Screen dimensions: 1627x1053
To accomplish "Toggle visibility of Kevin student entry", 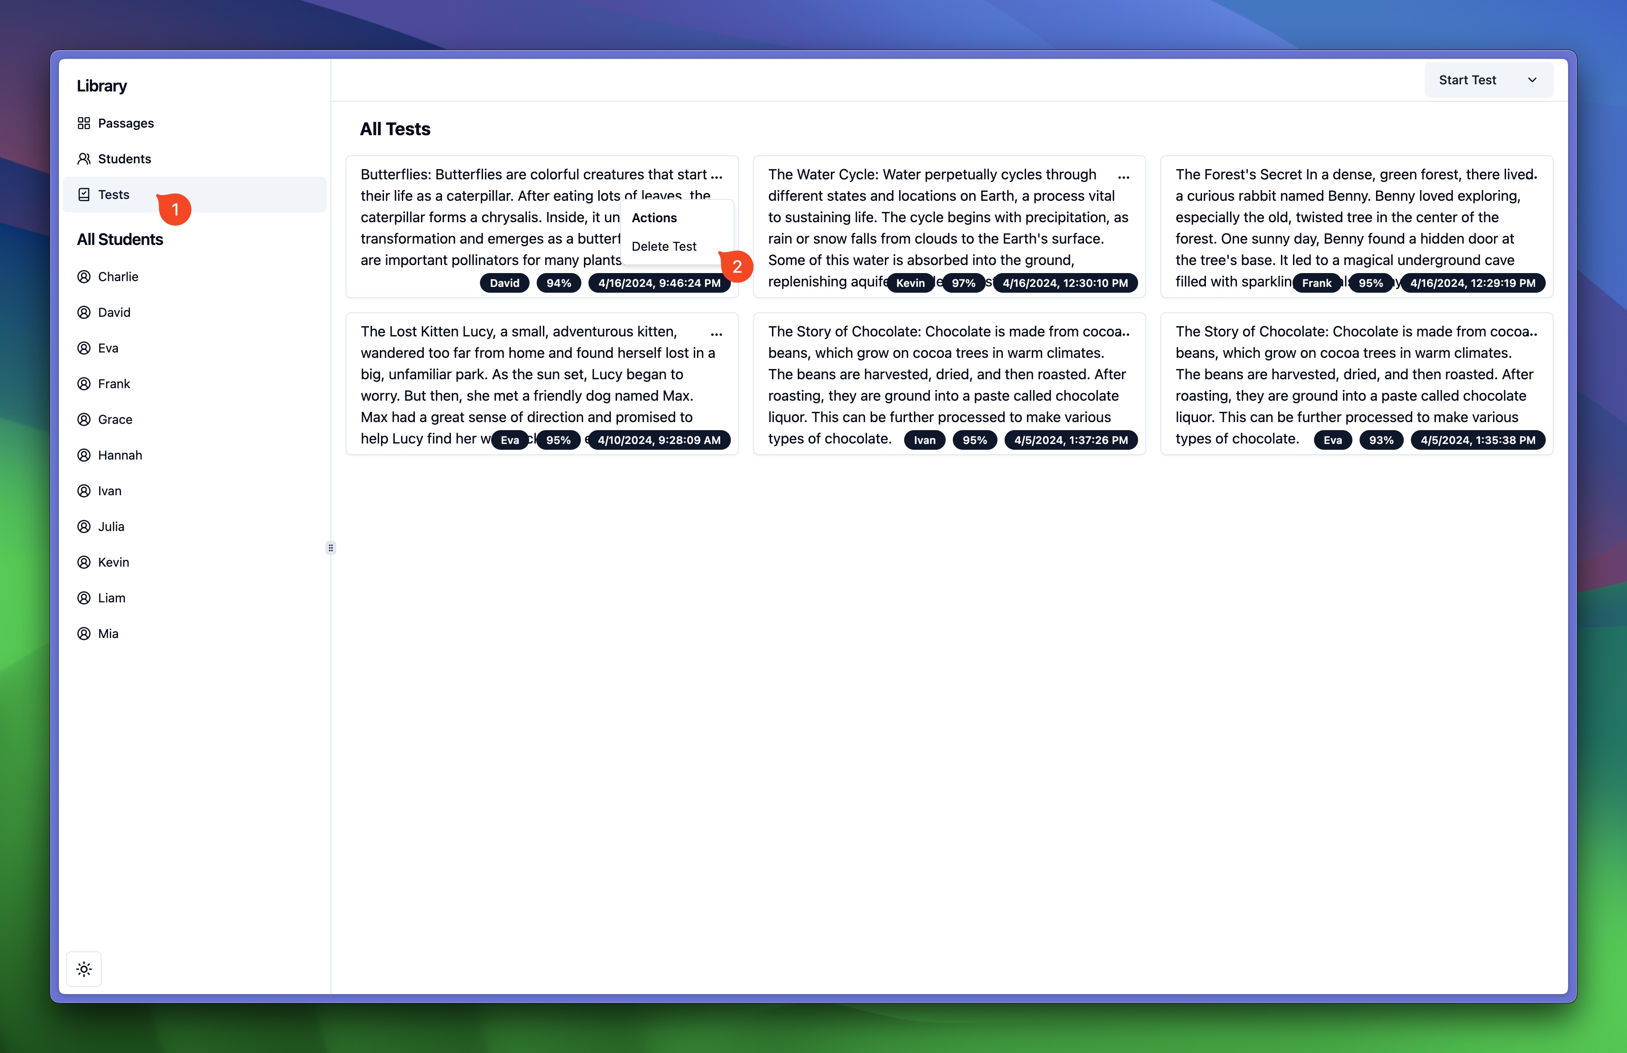I will (x=84, y=561).
